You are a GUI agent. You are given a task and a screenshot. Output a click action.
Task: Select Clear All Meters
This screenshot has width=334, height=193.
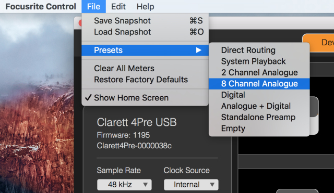145,68
